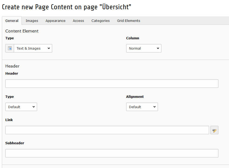Select the General tab
229x168 pixels.
[x=12, y=21]
